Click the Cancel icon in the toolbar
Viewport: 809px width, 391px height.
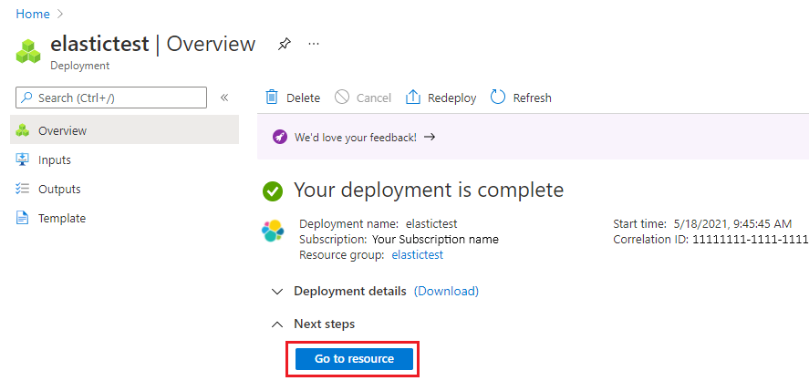click(342, 98)
